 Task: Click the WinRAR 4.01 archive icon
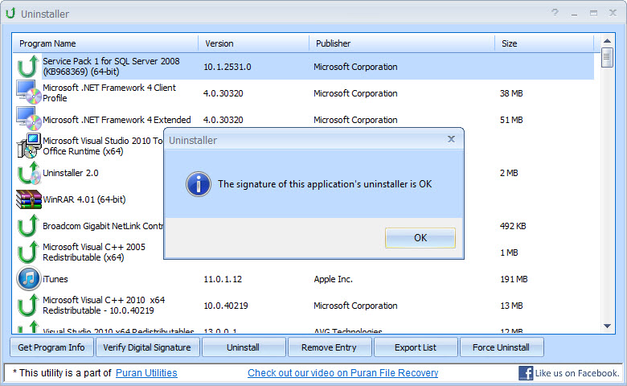(x=29, y=199)
